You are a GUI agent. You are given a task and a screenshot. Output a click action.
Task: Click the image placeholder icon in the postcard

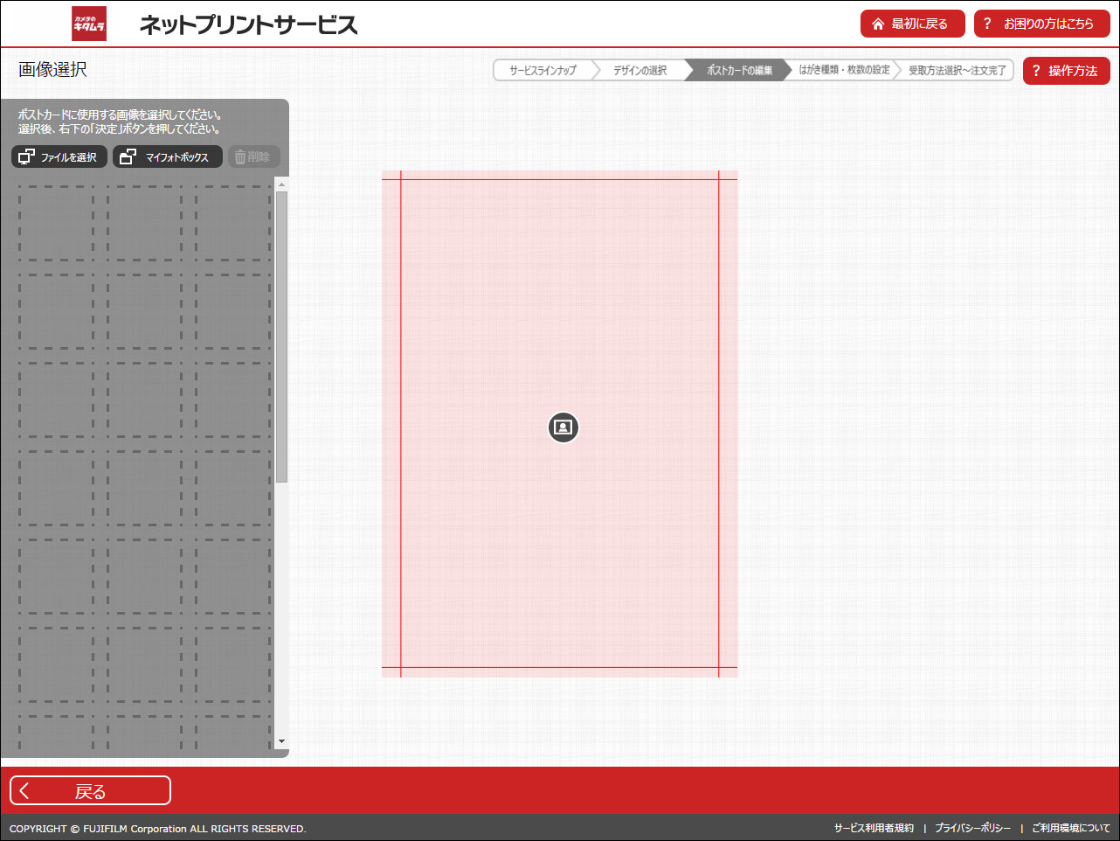[x=563, y=427]
